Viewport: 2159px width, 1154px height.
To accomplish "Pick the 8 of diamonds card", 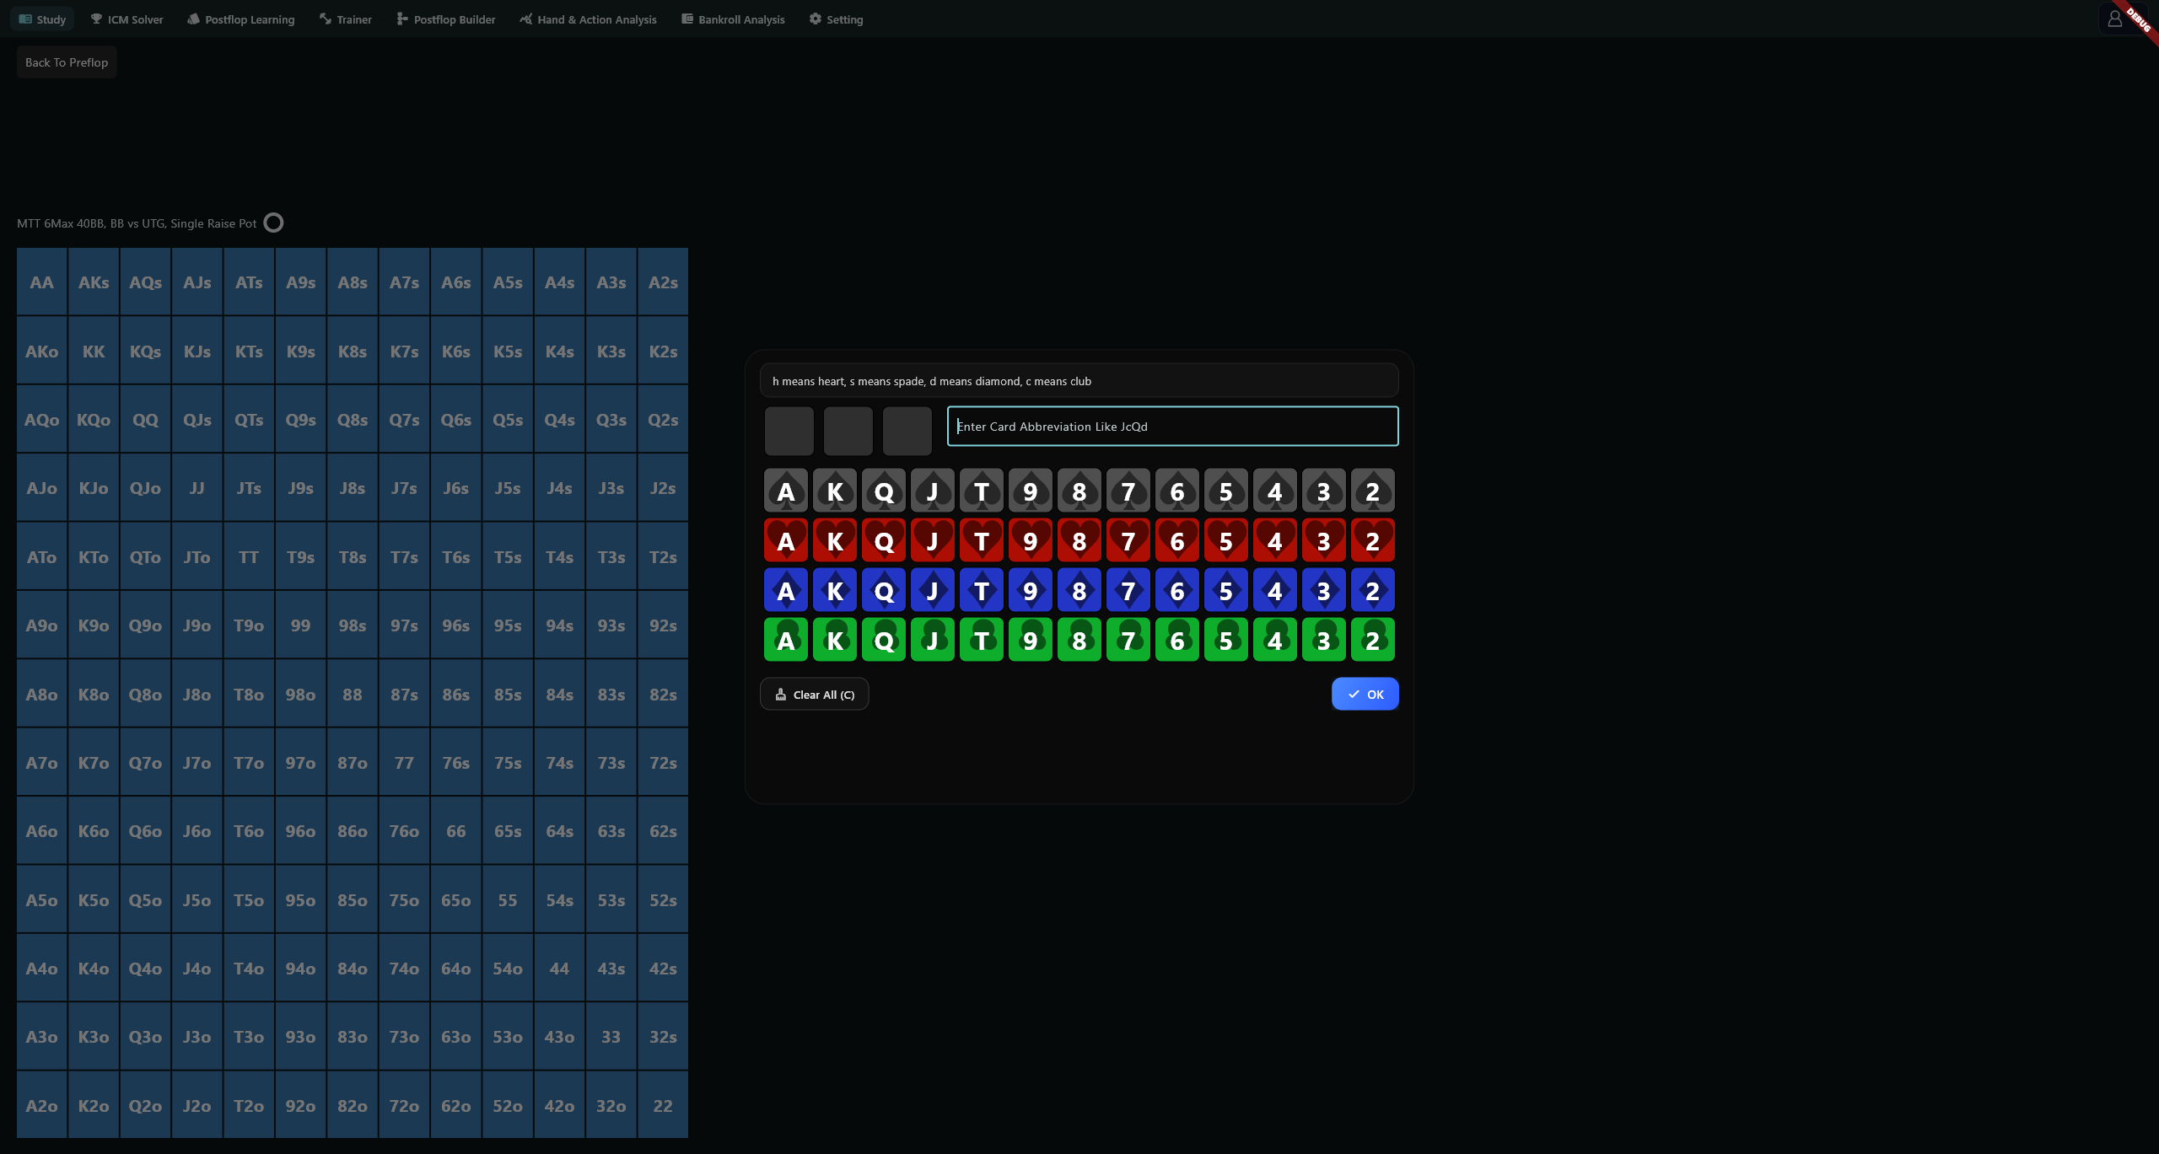I will pyautogui.click(x=1079, y=590).
